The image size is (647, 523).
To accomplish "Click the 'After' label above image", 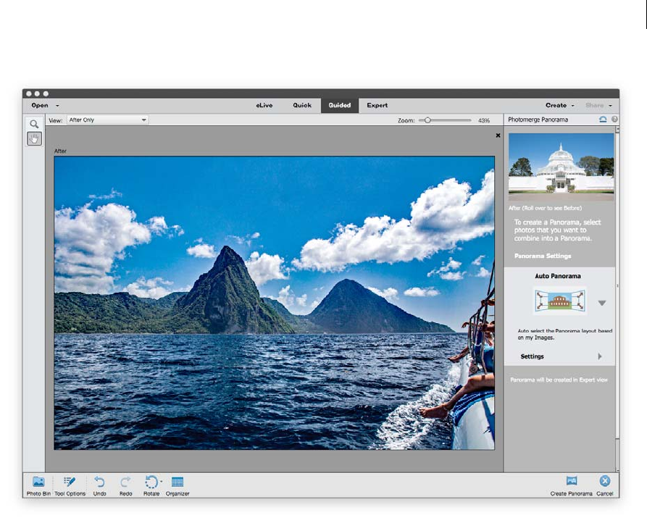I will [60, 151].
